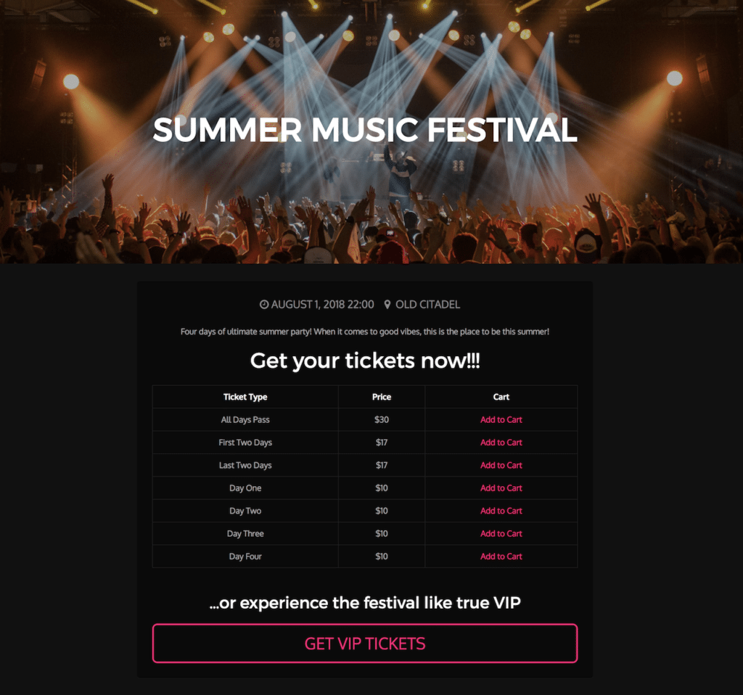Image resolution: width=743 pixels, height=695 pixels.
Task: Click the $30 price for All Days Pass
Action: tap(381, 419)
